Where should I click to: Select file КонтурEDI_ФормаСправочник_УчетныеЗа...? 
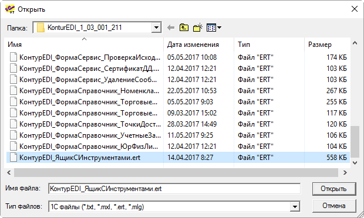click(x=90, y=135)
